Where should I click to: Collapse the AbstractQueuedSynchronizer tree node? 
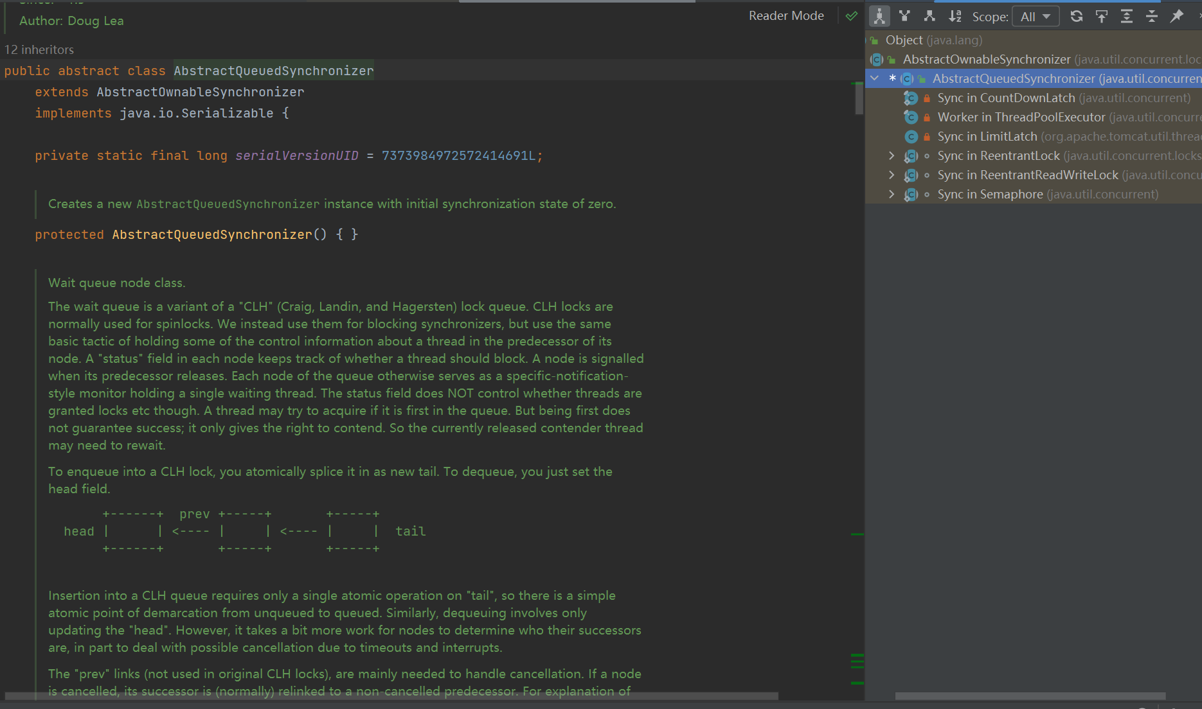[x=874, y=78]
